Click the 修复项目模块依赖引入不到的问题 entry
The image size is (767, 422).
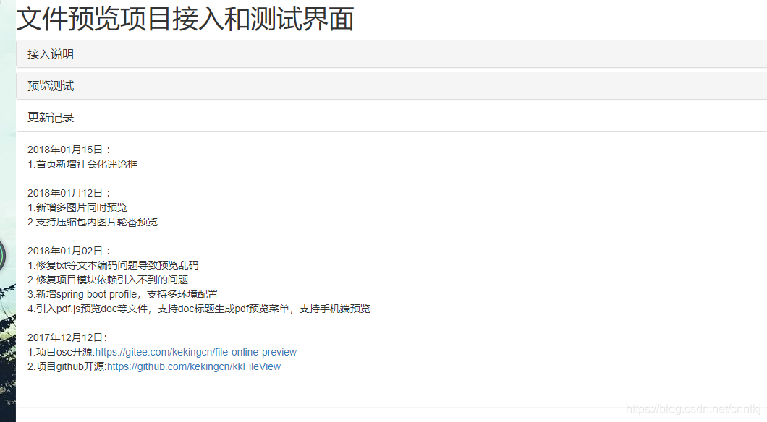pyautogui.click(x=108, y=280)
